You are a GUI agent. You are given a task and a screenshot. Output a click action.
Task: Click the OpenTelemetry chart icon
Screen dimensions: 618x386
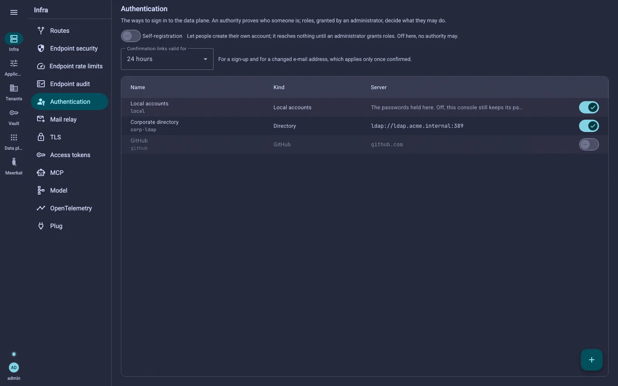click(x=41, y=208)
